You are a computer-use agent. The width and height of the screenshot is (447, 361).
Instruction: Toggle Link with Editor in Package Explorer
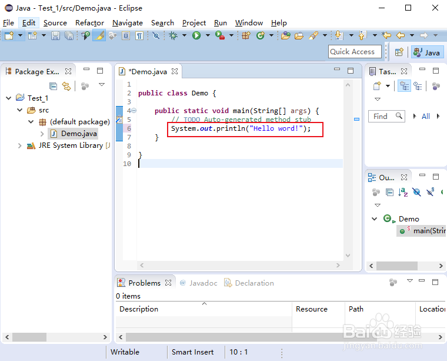(x=66, y=86)
